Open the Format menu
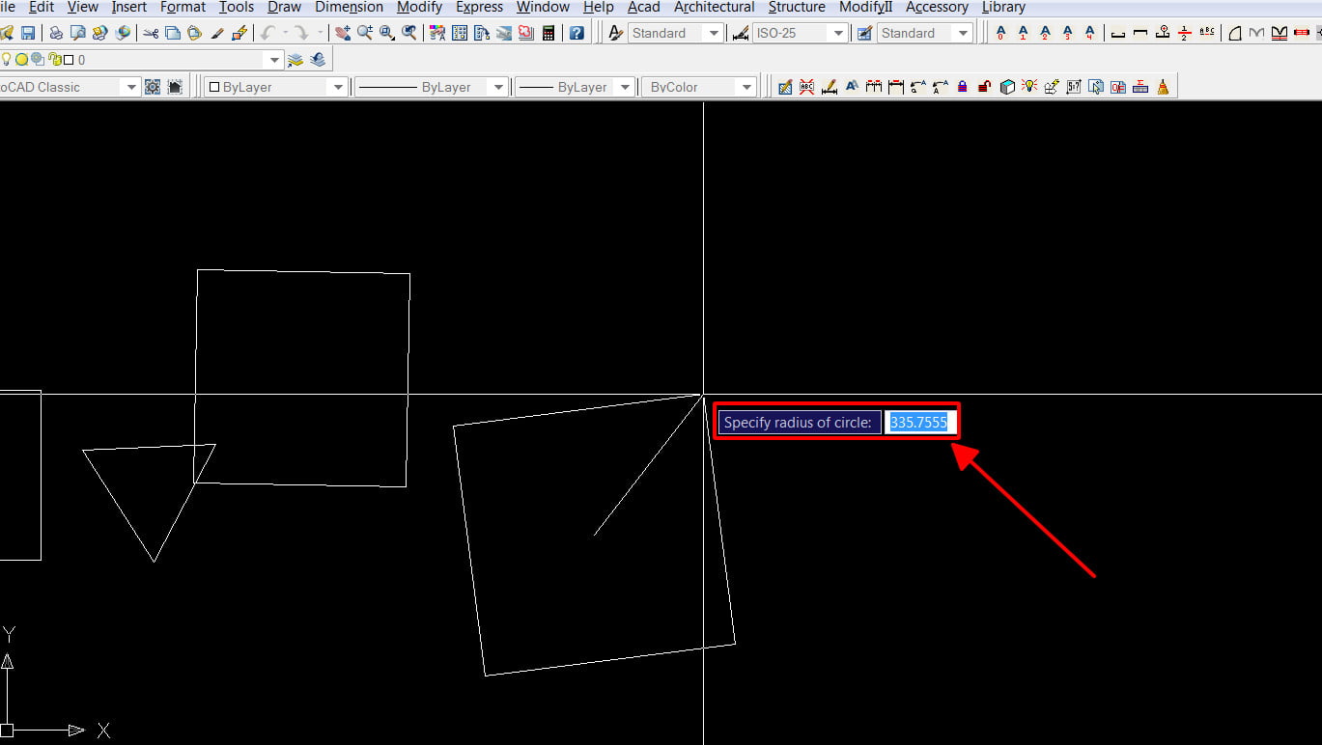Viewport: 1322px width, 745px height. click(183, 7)
